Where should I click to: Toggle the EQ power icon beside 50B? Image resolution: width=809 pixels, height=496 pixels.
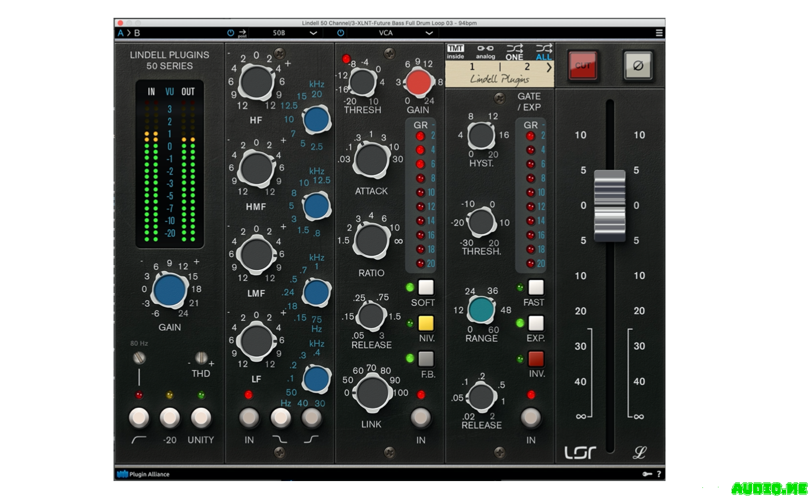click(x=230, y=33)
